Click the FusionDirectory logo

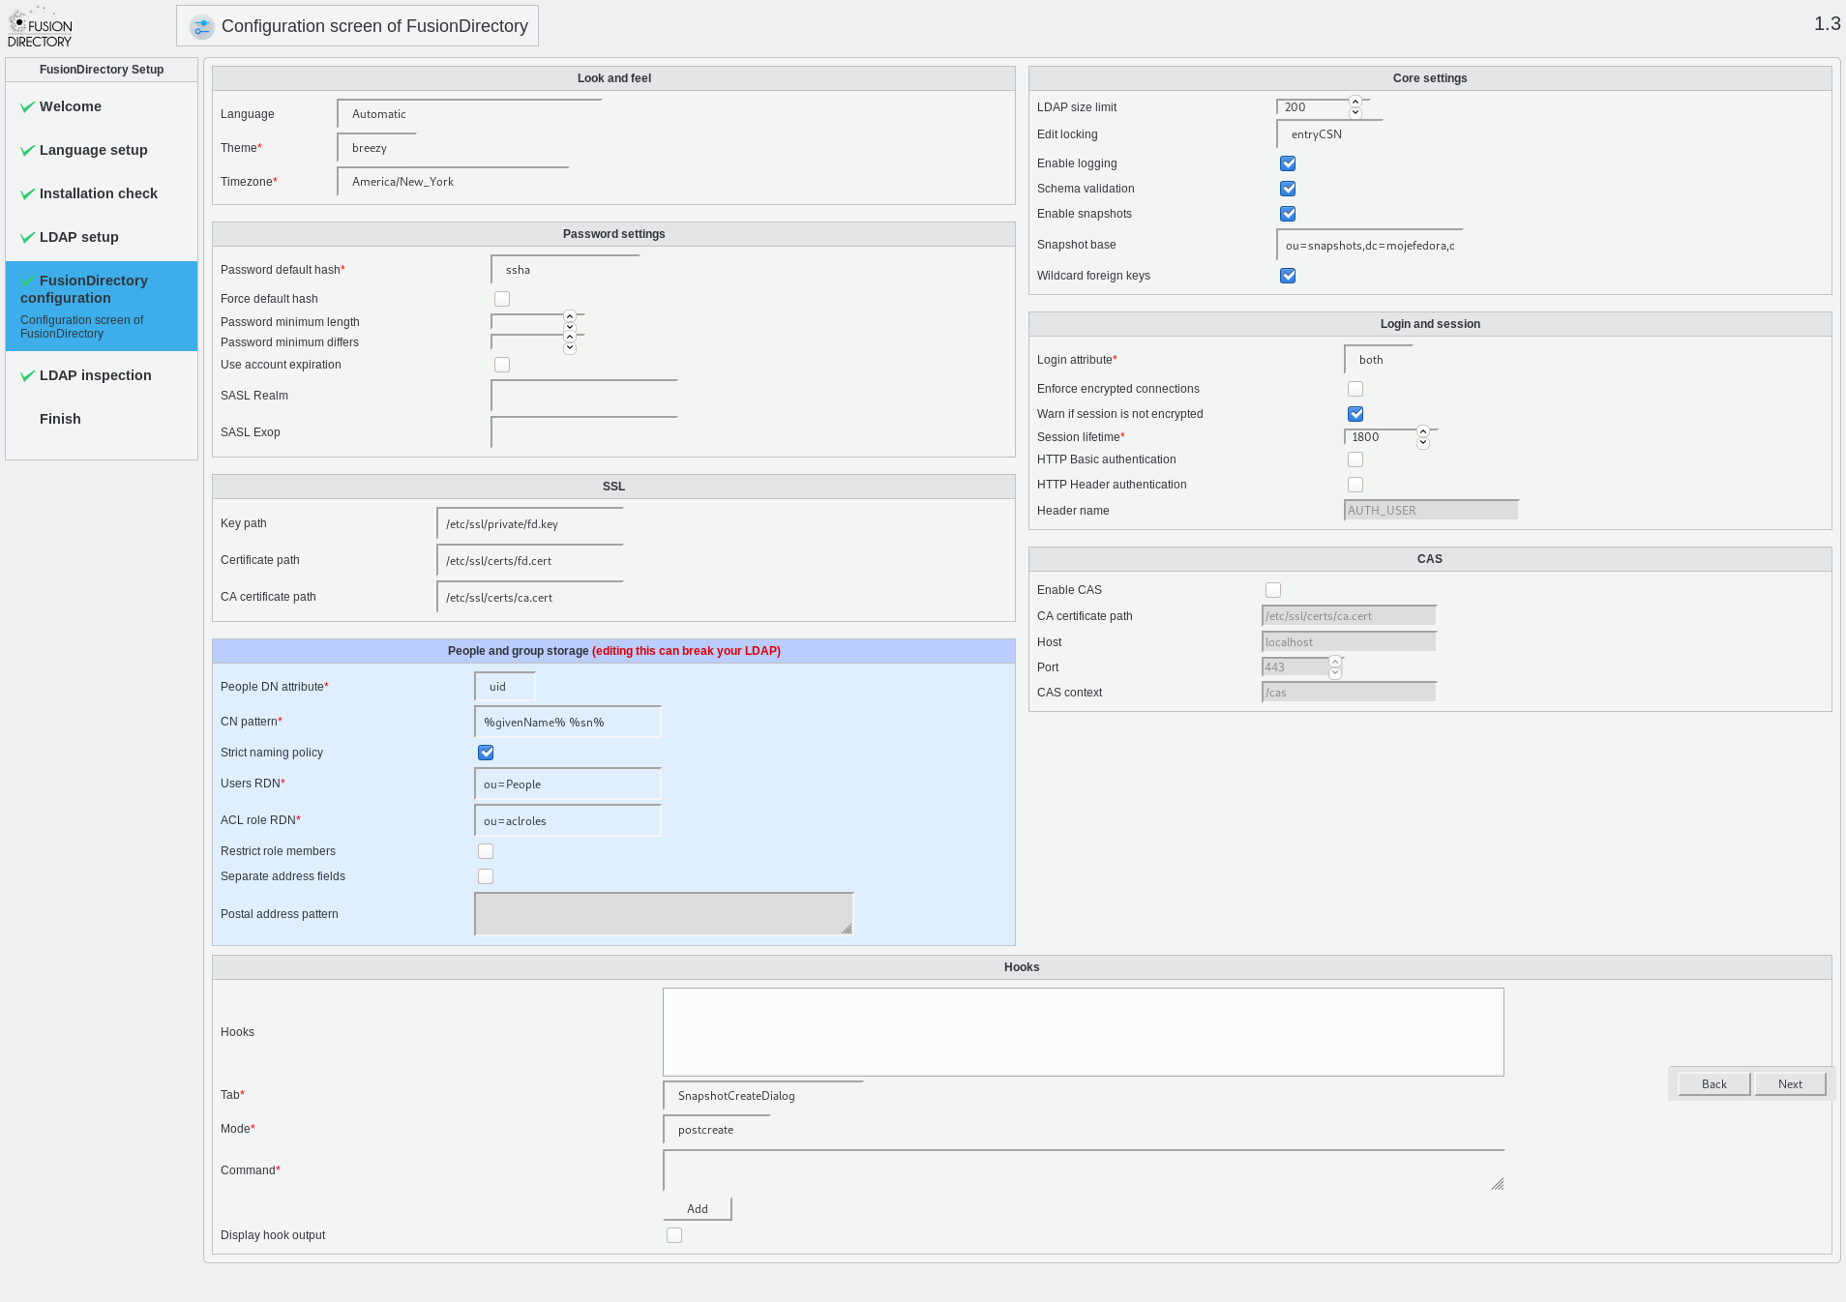(x=40, y=27)
